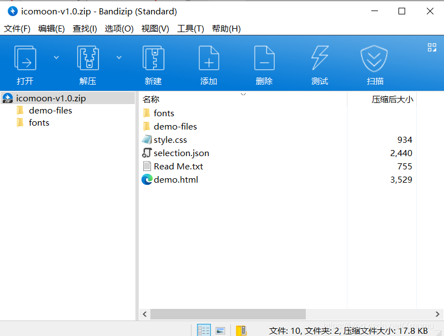Image resolution: width=444 pixels, height=336 pixels.
Task: Click status bar file count text 文件: 10
Action: point(285,330)
